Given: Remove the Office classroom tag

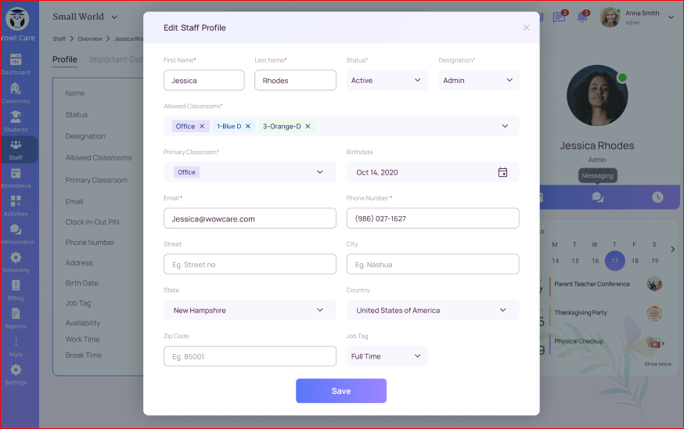Looking at the screenshot, I should (x=202, y=126).
